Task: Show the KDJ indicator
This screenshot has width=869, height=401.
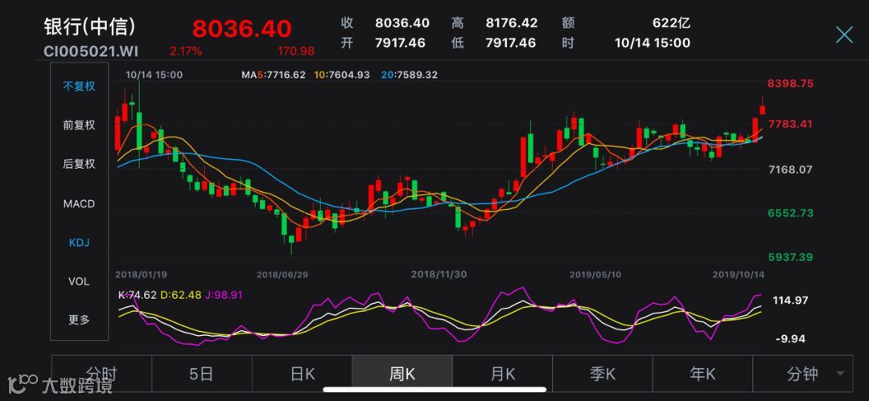Action: [x=79, y=243]
